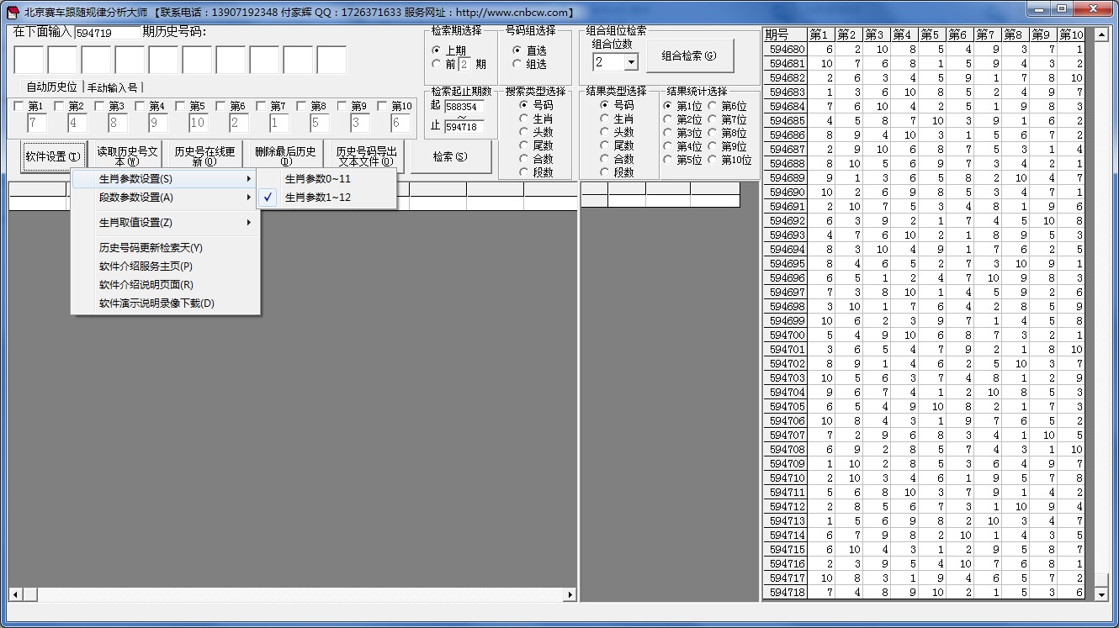Select 第6位 in 结果统计选择
The width and height of the screenshot is (1119, 628).
(x=713, y=106)
